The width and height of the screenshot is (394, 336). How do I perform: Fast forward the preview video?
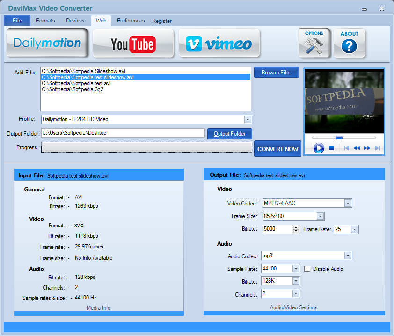tap(367, 148)
